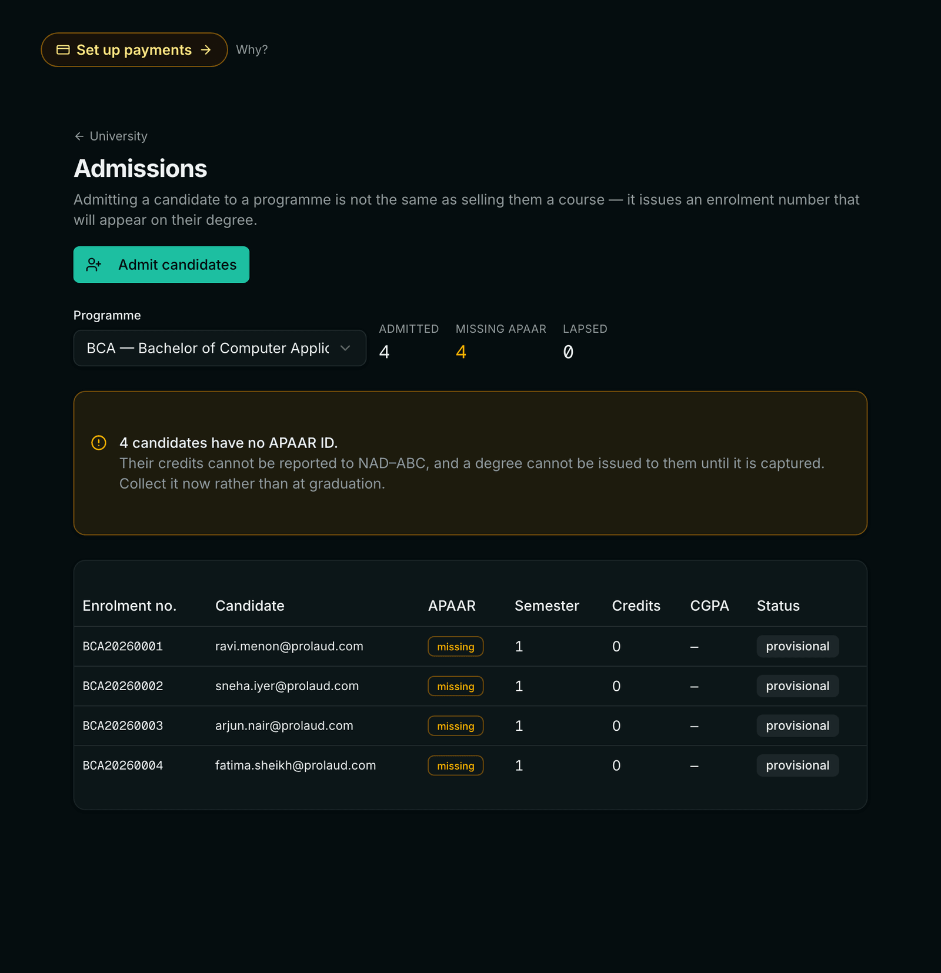This screenshot has width=941, height=973.
Task: Click the Candidate column header
Action: coord(250,606)
